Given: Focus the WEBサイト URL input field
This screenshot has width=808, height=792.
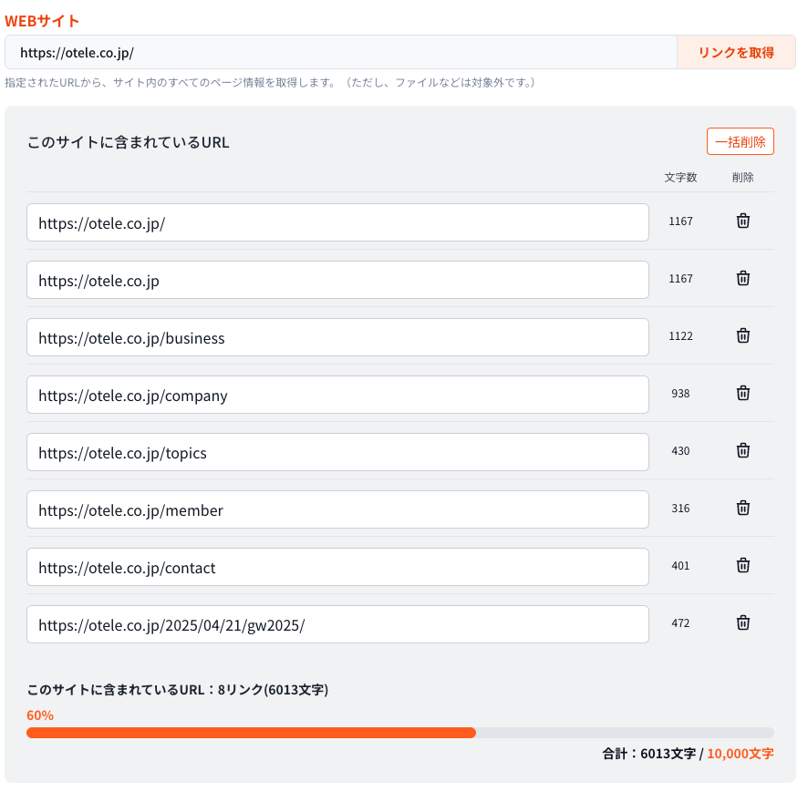Looking at the screenshot, I should pyautogui.click(x=340, y=53).
